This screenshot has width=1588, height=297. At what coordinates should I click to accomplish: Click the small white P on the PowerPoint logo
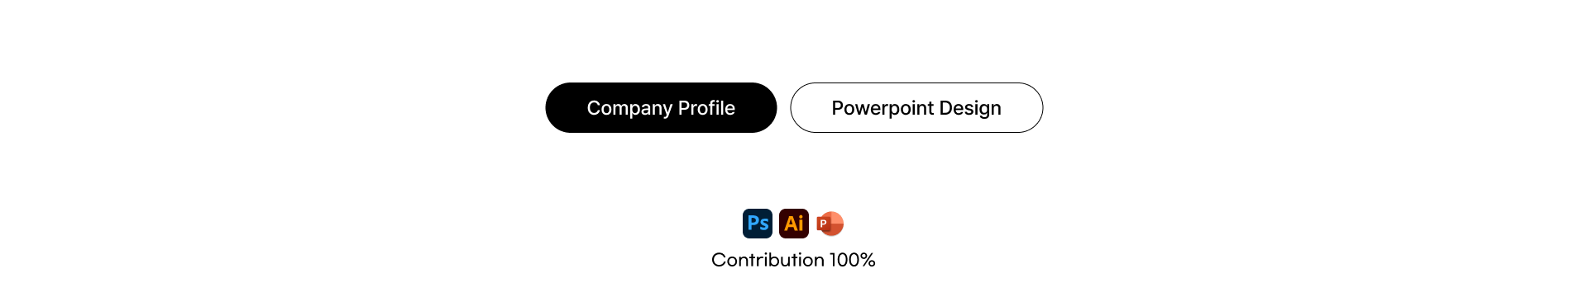[823, 224]
